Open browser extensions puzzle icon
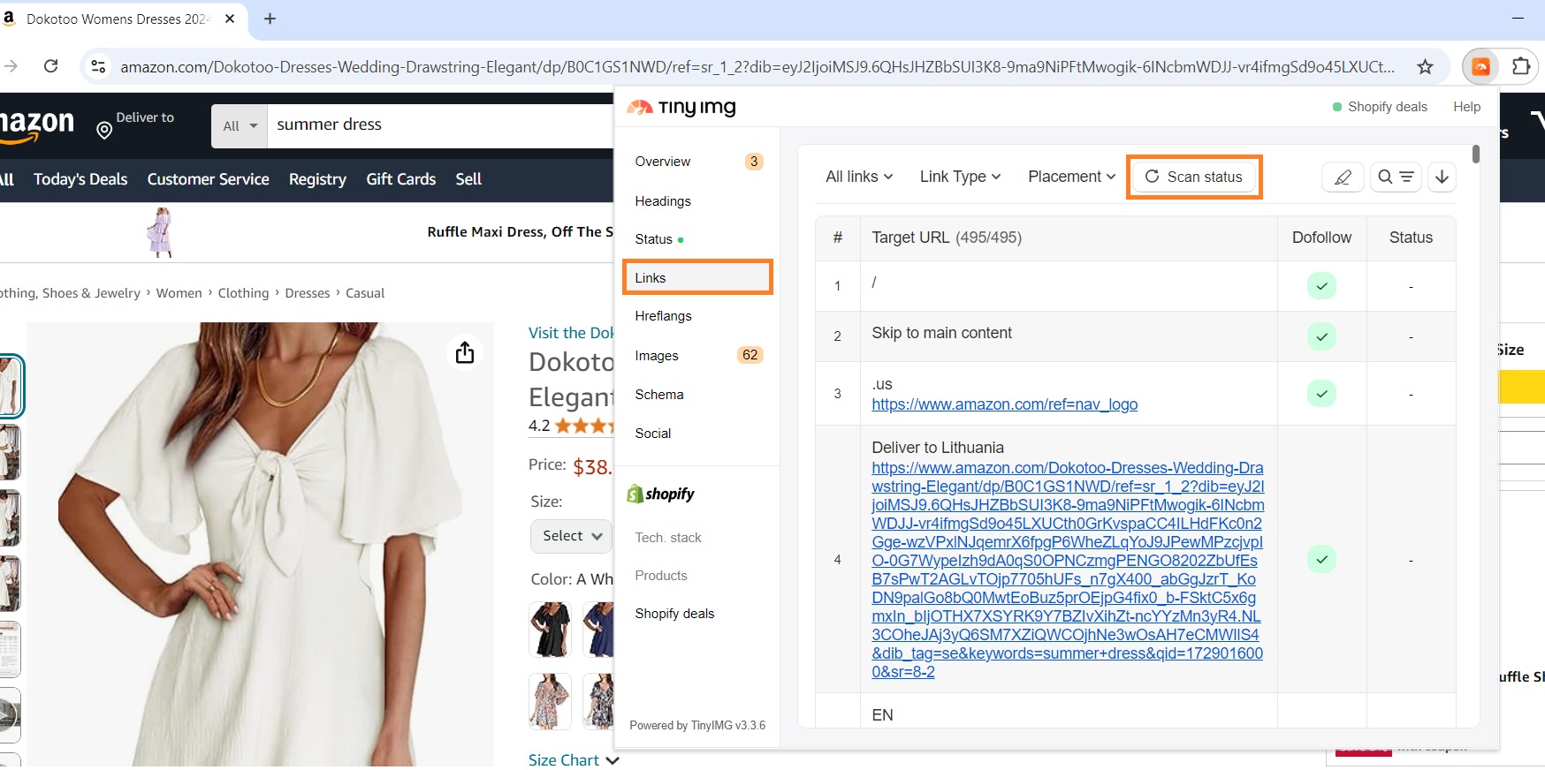 (1521, 66)
